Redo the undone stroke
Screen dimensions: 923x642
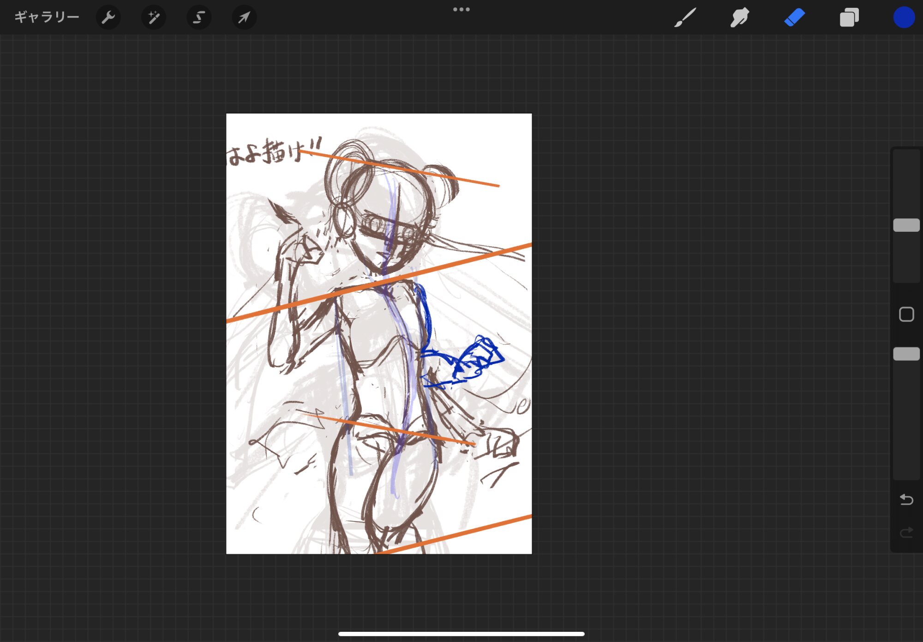(906, 533)
